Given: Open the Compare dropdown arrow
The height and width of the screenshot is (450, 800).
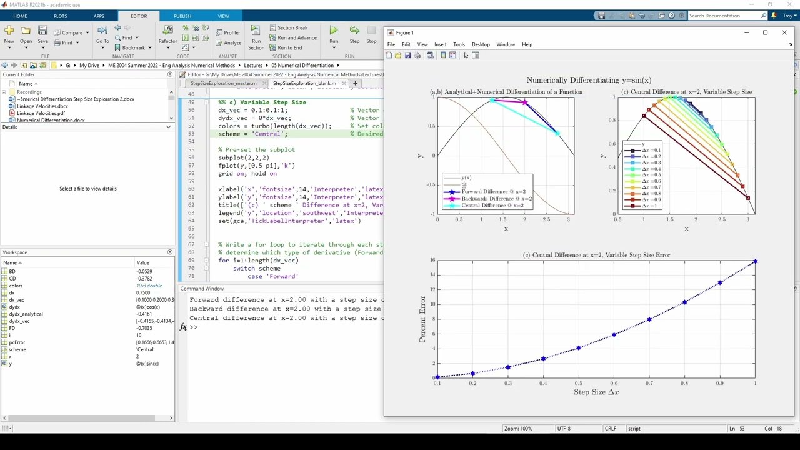Looking at the screenshot, I should click(87, 32).
